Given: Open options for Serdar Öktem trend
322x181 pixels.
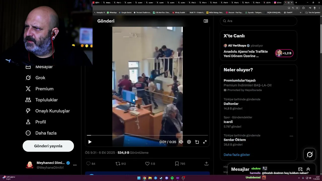Looking at the screenshot, I should 291,136.
